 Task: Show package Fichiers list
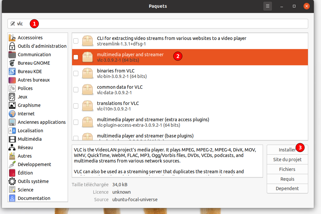click(x=287, y=169)
